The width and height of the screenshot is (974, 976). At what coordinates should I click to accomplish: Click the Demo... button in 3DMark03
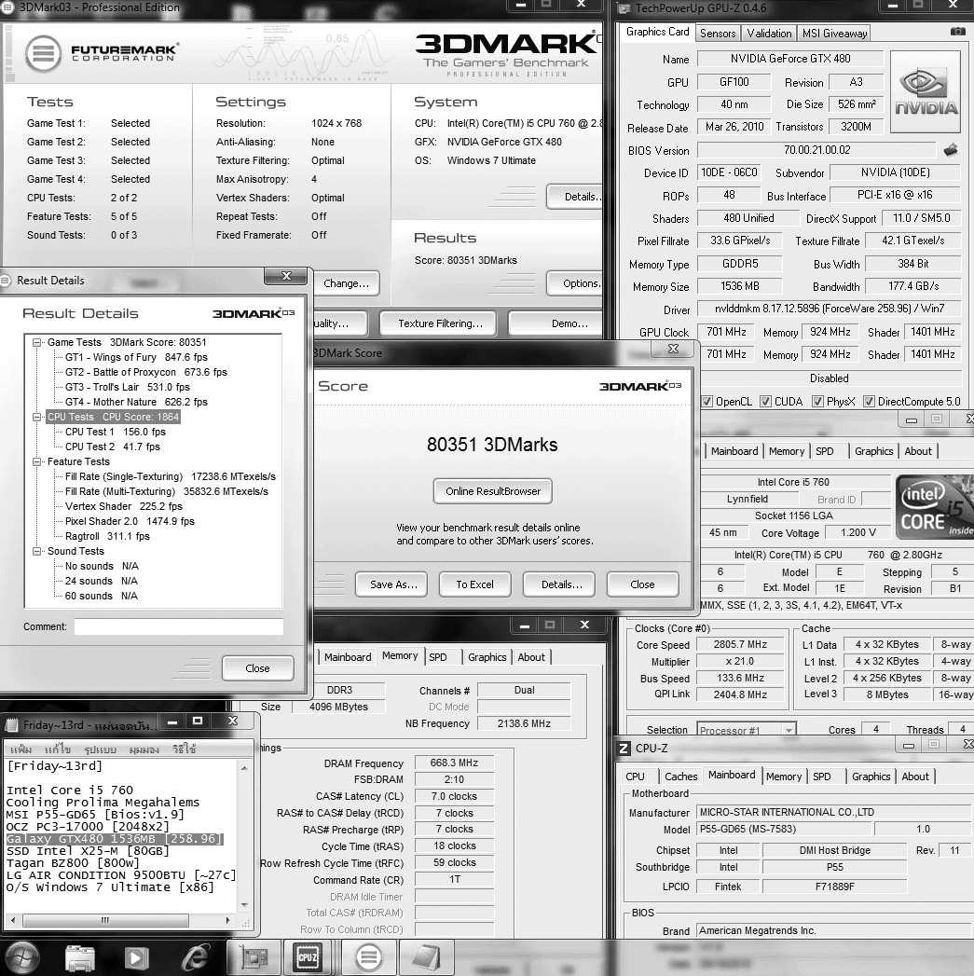556,323
